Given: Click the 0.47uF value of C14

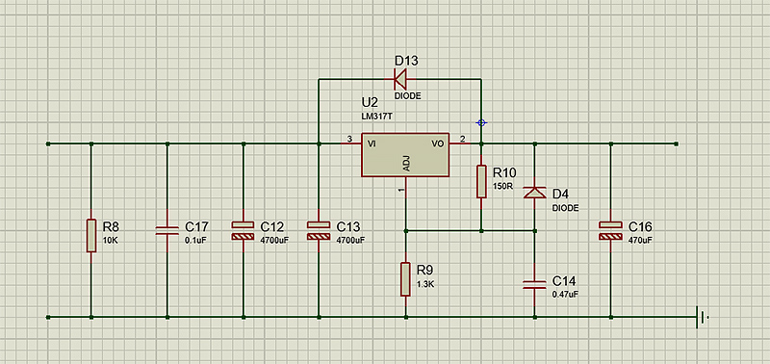Looking at the screenshot, I should pos(565,295).
